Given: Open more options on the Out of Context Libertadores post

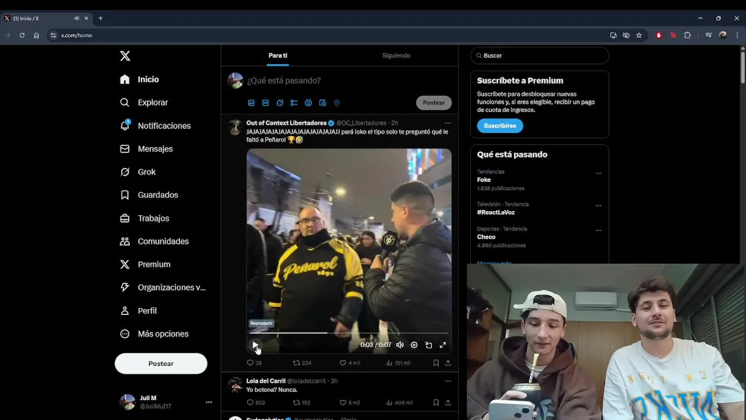Looking at the screenshot, I should pos(448,123).
